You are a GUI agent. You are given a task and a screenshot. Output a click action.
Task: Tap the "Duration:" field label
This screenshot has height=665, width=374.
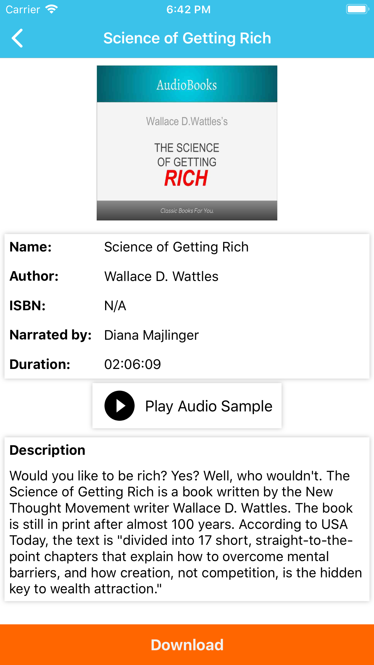[x=40, y=364]
